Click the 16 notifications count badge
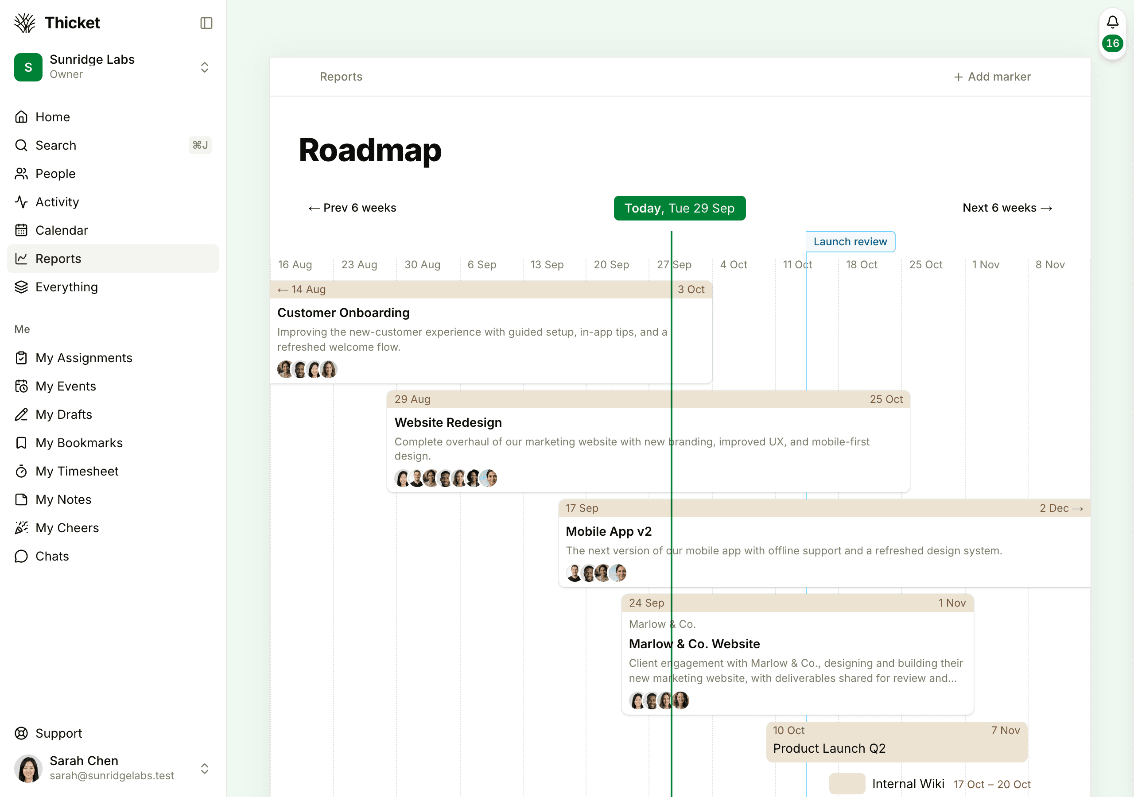Screen dimensions: 1134x797 pos(1112,43)
